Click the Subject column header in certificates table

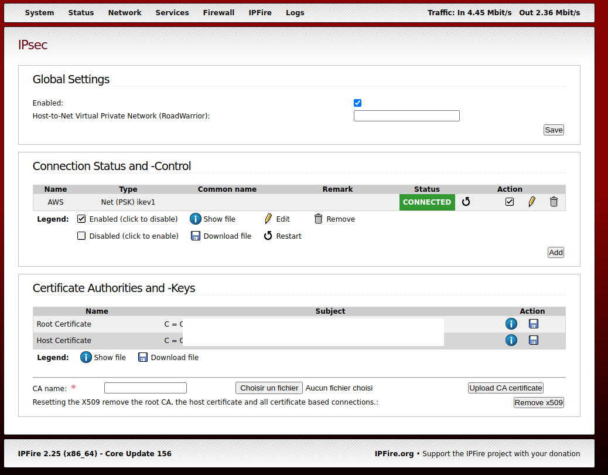330,311
